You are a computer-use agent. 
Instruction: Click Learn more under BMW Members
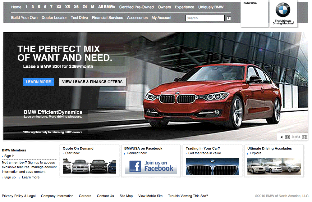[x=31, y=177]
